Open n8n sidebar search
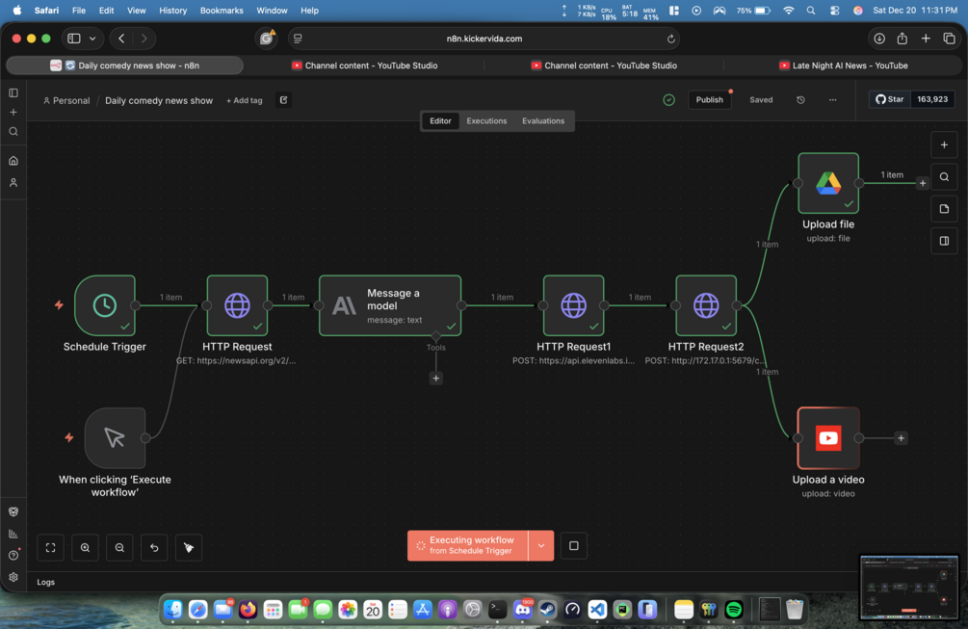The width and height of the screenshot is (968, 629). [x=13, y=131]
